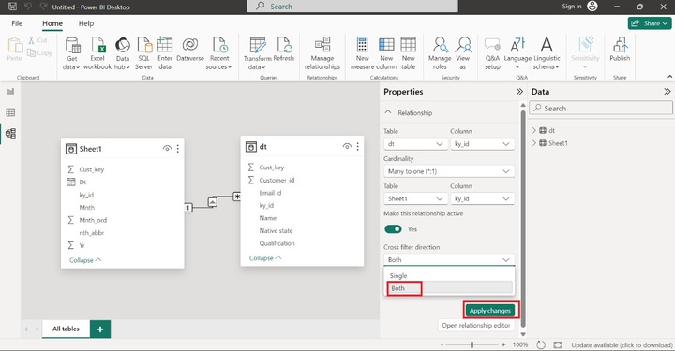Click the title bar Search box
Image resolution: width=675 pixels, height=351 pixels.
[352, 6]
